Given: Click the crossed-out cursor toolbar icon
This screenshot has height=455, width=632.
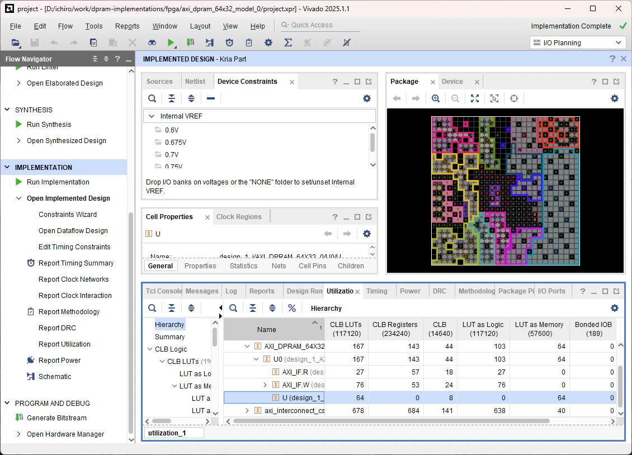Looking at the screenshot, I should [347, 42].
